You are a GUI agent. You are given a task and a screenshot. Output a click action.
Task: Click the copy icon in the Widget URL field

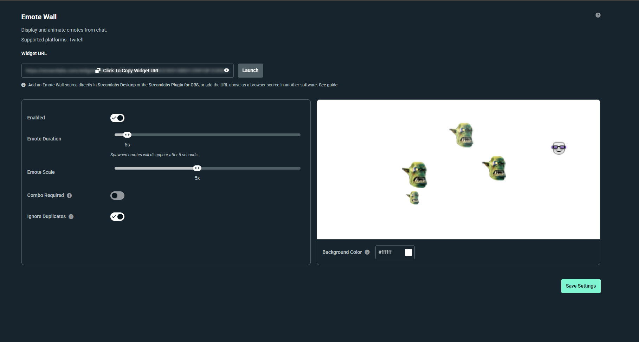pos(97,70)
